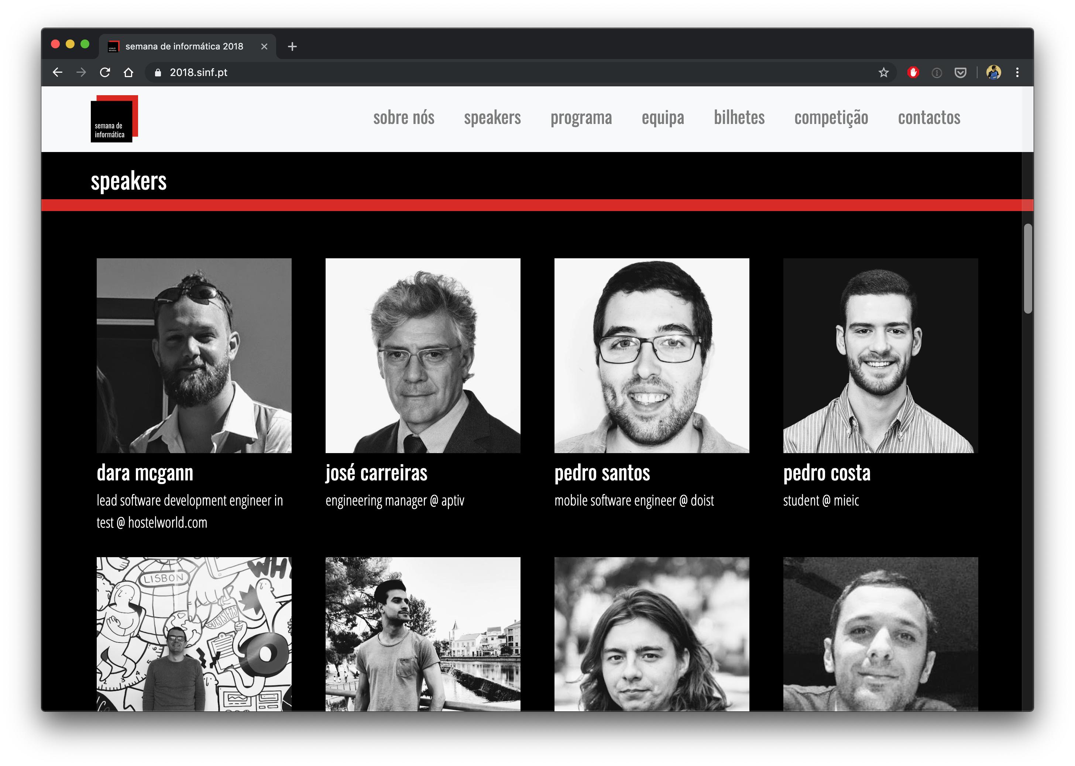Open a new tab with the plus button
The height and width of the screenshot is (766, 1075).
pos(292,46)
